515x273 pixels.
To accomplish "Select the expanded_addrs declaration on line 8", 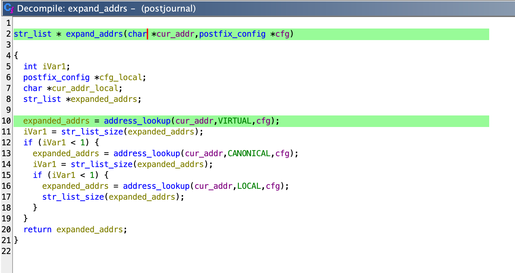I will point(104,99).
